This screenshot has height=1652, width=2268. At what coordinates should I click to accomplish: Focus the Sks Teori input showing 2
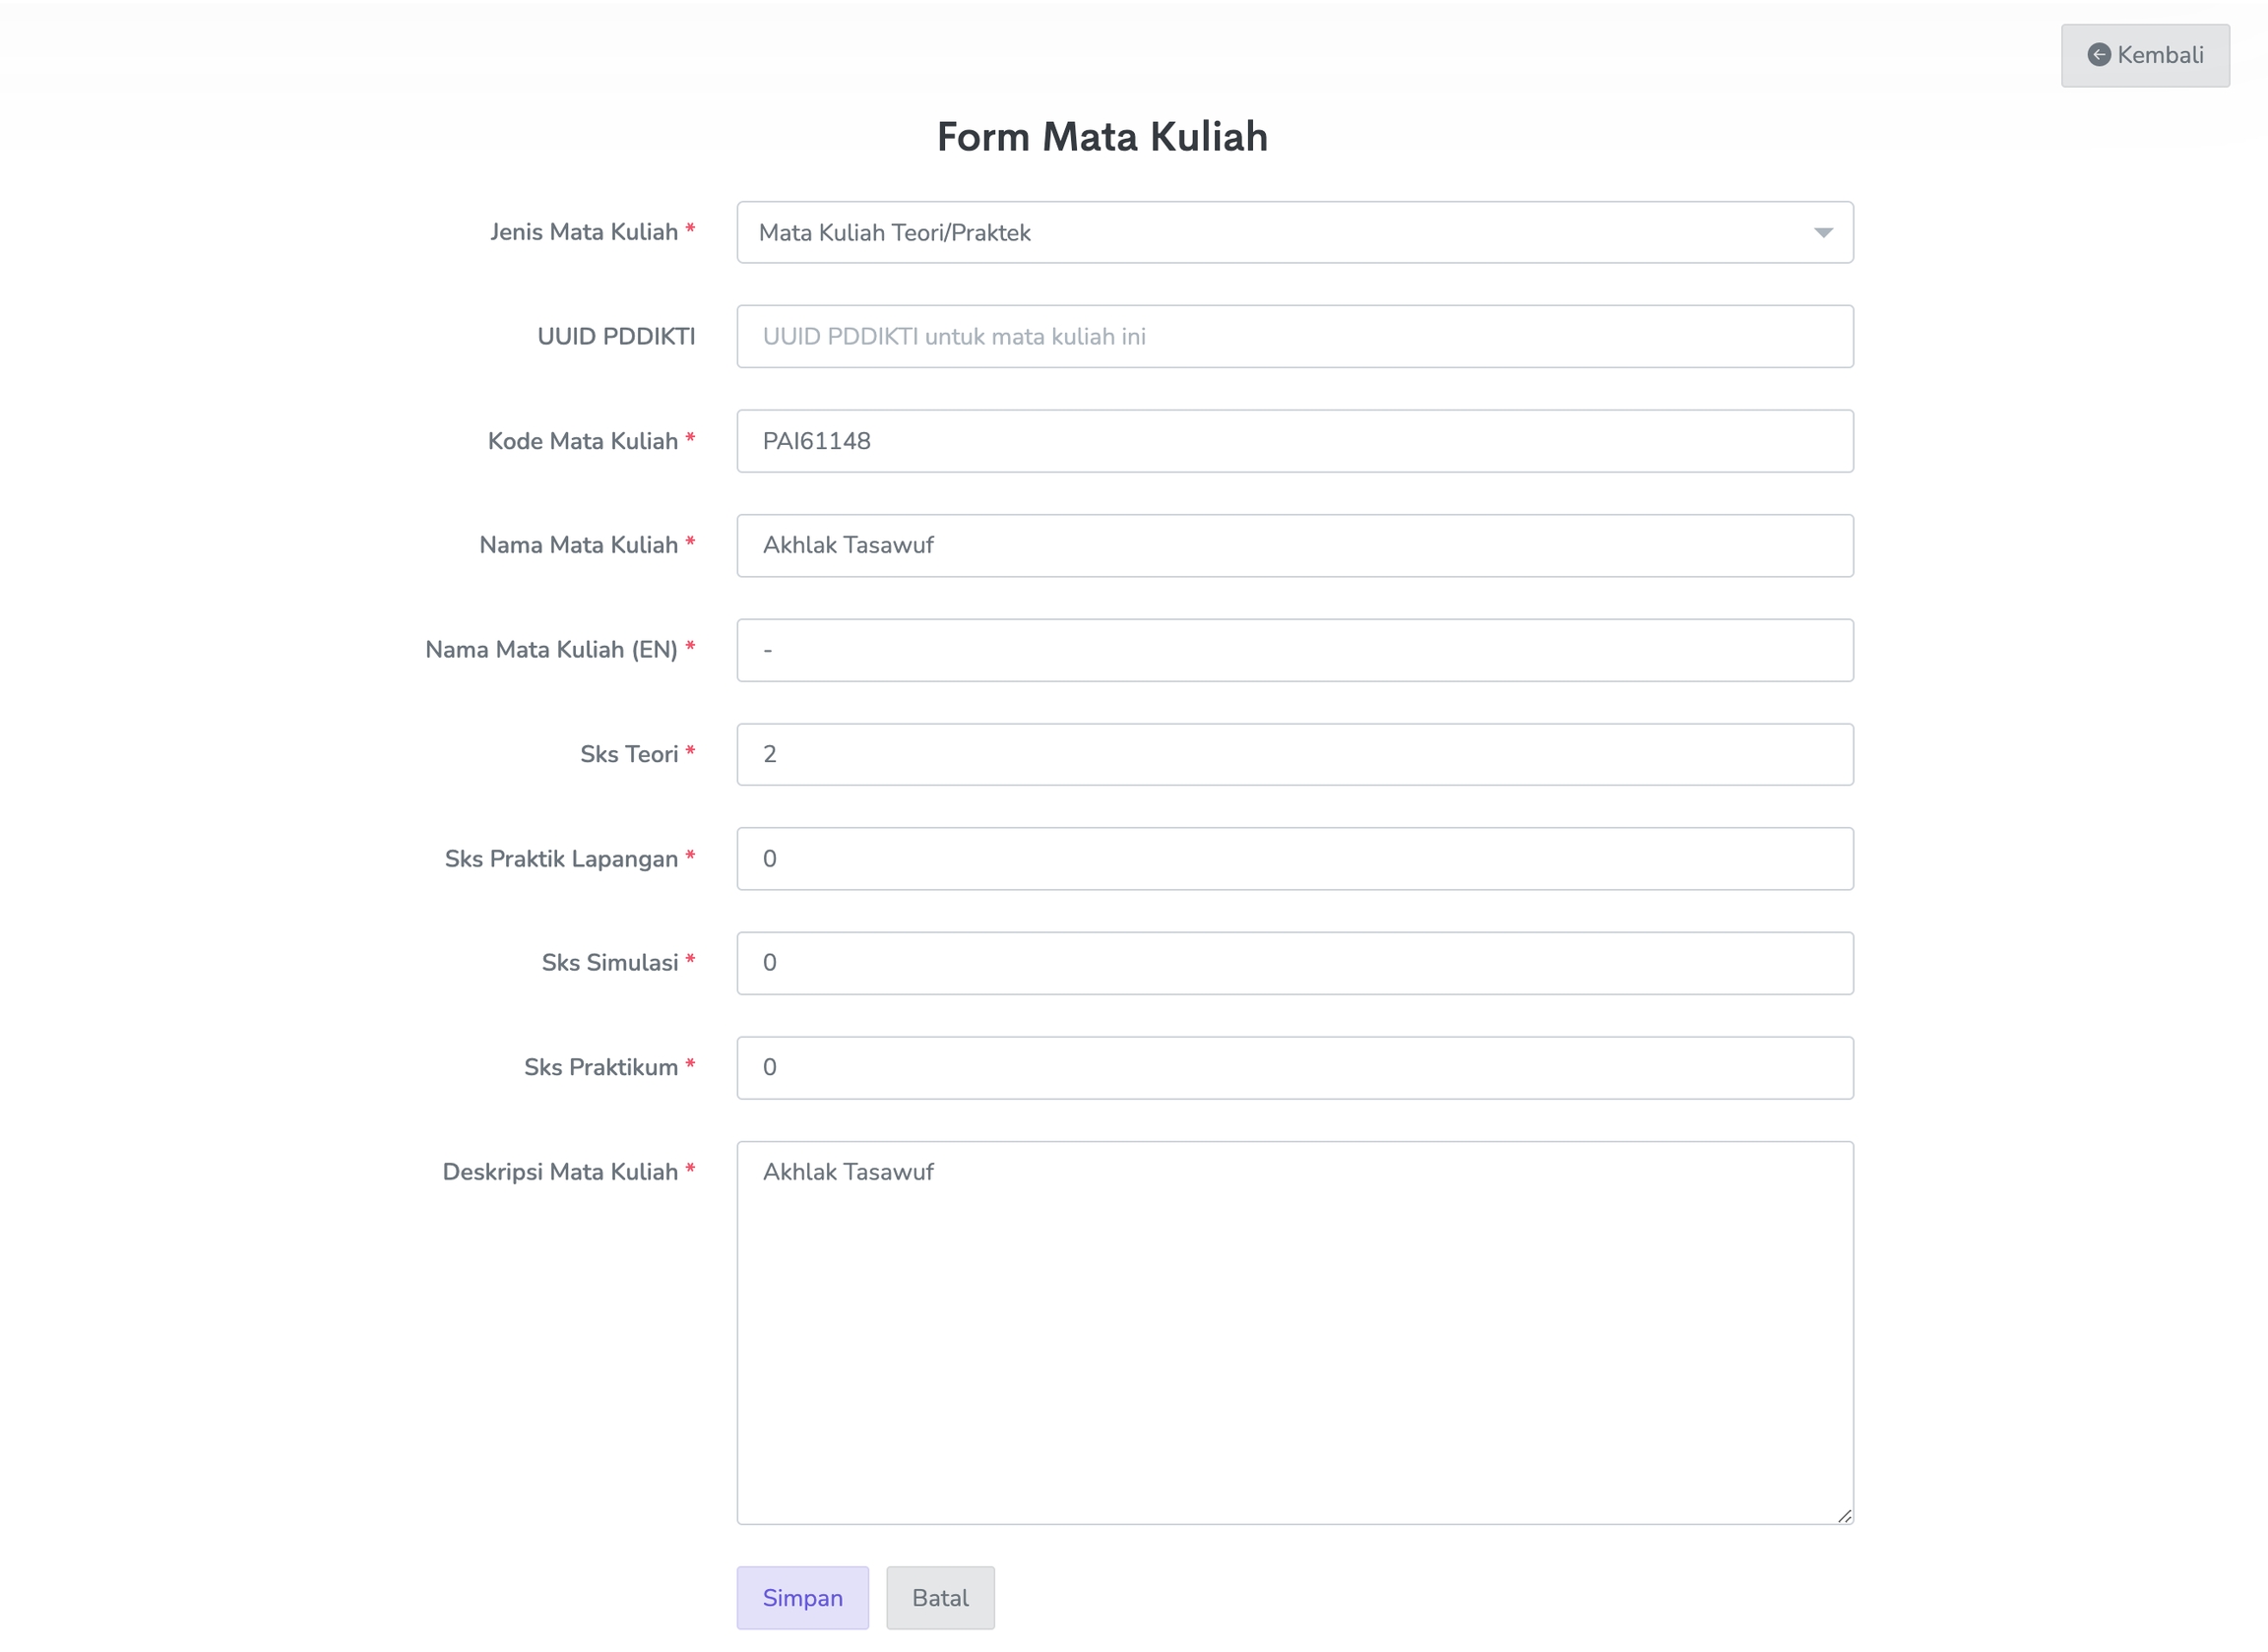pos(1294,755)
